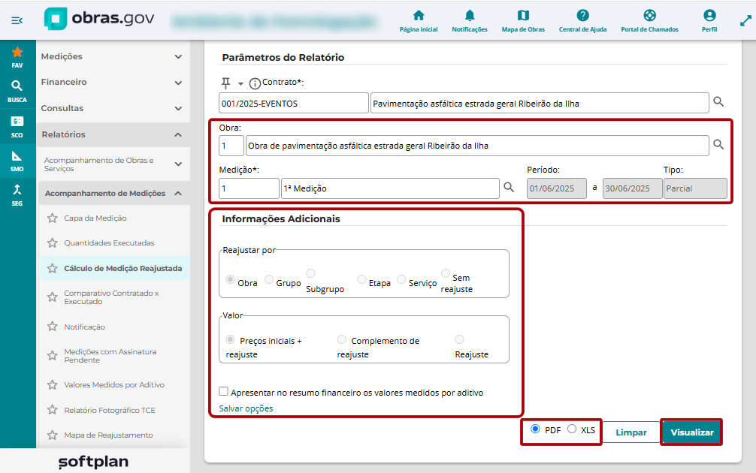The height and width of the screenshot is (473, 756).
Task: Open the pin dropdown arrow near Contrato
Action: coord(240,84)
